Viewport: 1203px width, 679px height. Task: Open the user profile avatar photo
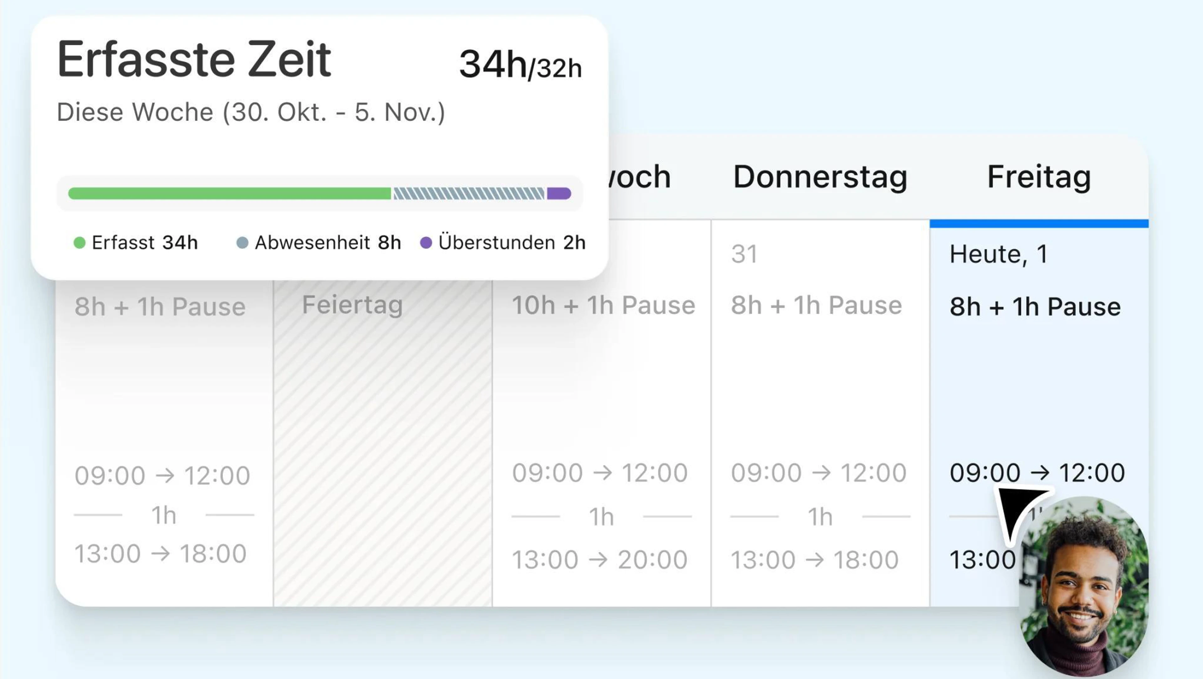(1083, 588)
